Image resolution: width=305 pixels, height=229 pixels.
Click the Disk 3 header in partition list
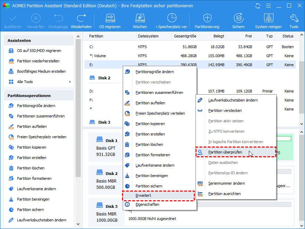click(100, 122)
